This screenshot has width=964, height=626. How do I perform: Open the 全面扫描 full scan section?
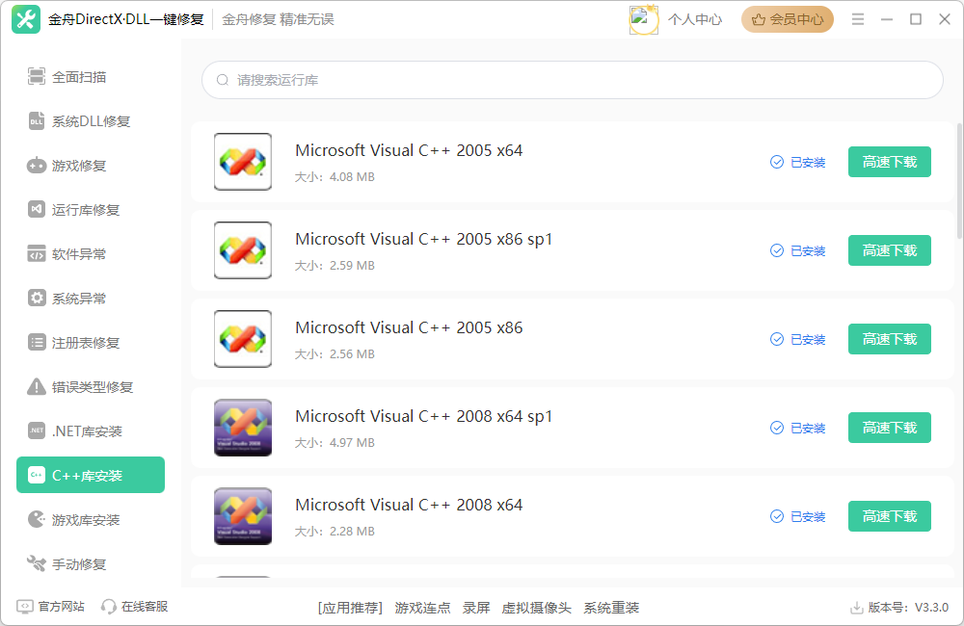79,77
